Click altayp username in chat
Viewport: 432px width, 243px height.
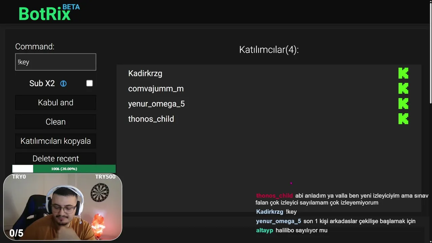point(265,231)
